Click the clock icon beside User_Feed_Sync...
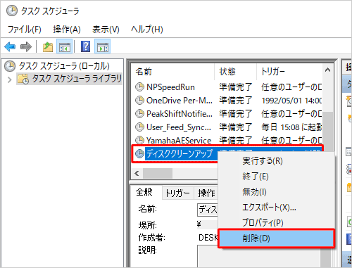352x268 pixels. (139, 127)
